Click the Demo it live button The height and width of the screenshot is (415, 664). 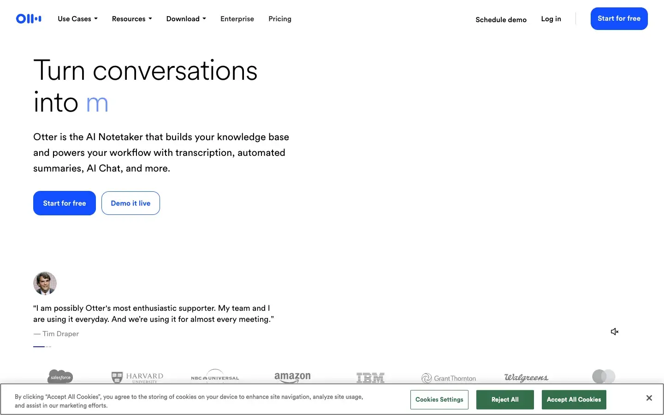(130, 203)
